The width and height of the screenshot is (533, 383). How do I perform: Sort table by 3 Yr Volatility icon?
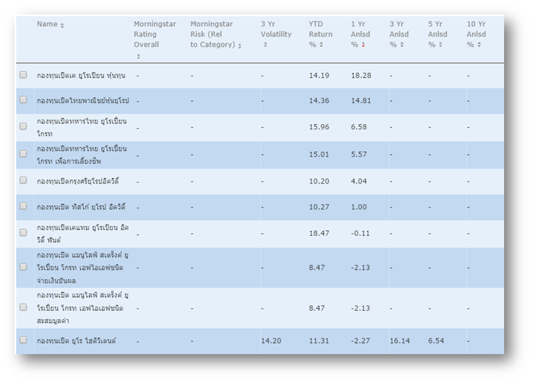[265, 45]
